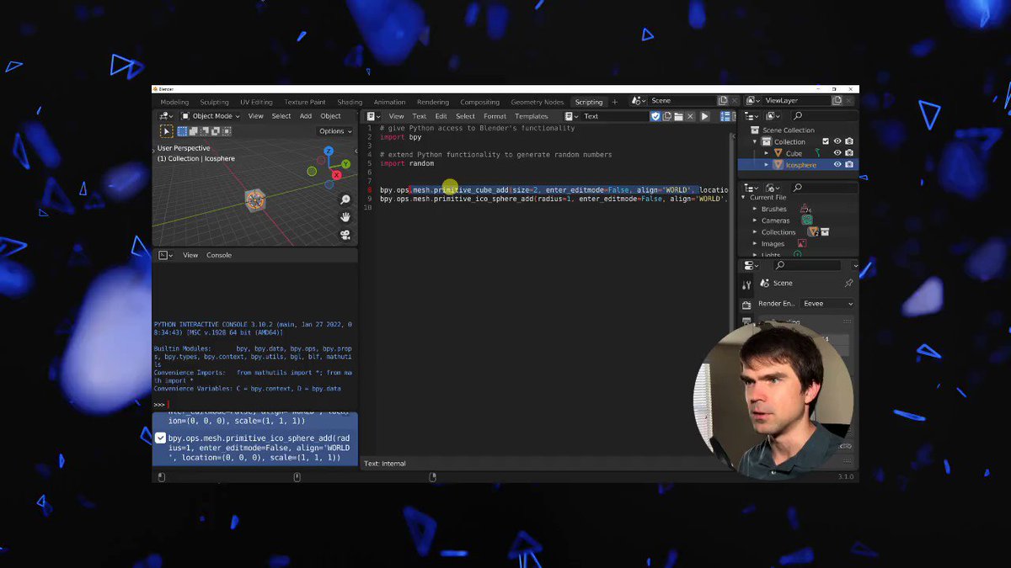Open the Console menu in Python console

click(x=219, y=255)
